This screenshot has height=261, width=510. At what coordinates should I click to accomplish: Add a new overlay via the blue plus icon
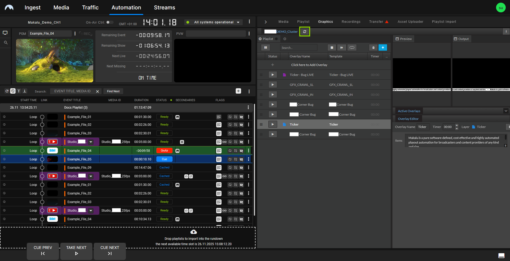tap(383, 47)
